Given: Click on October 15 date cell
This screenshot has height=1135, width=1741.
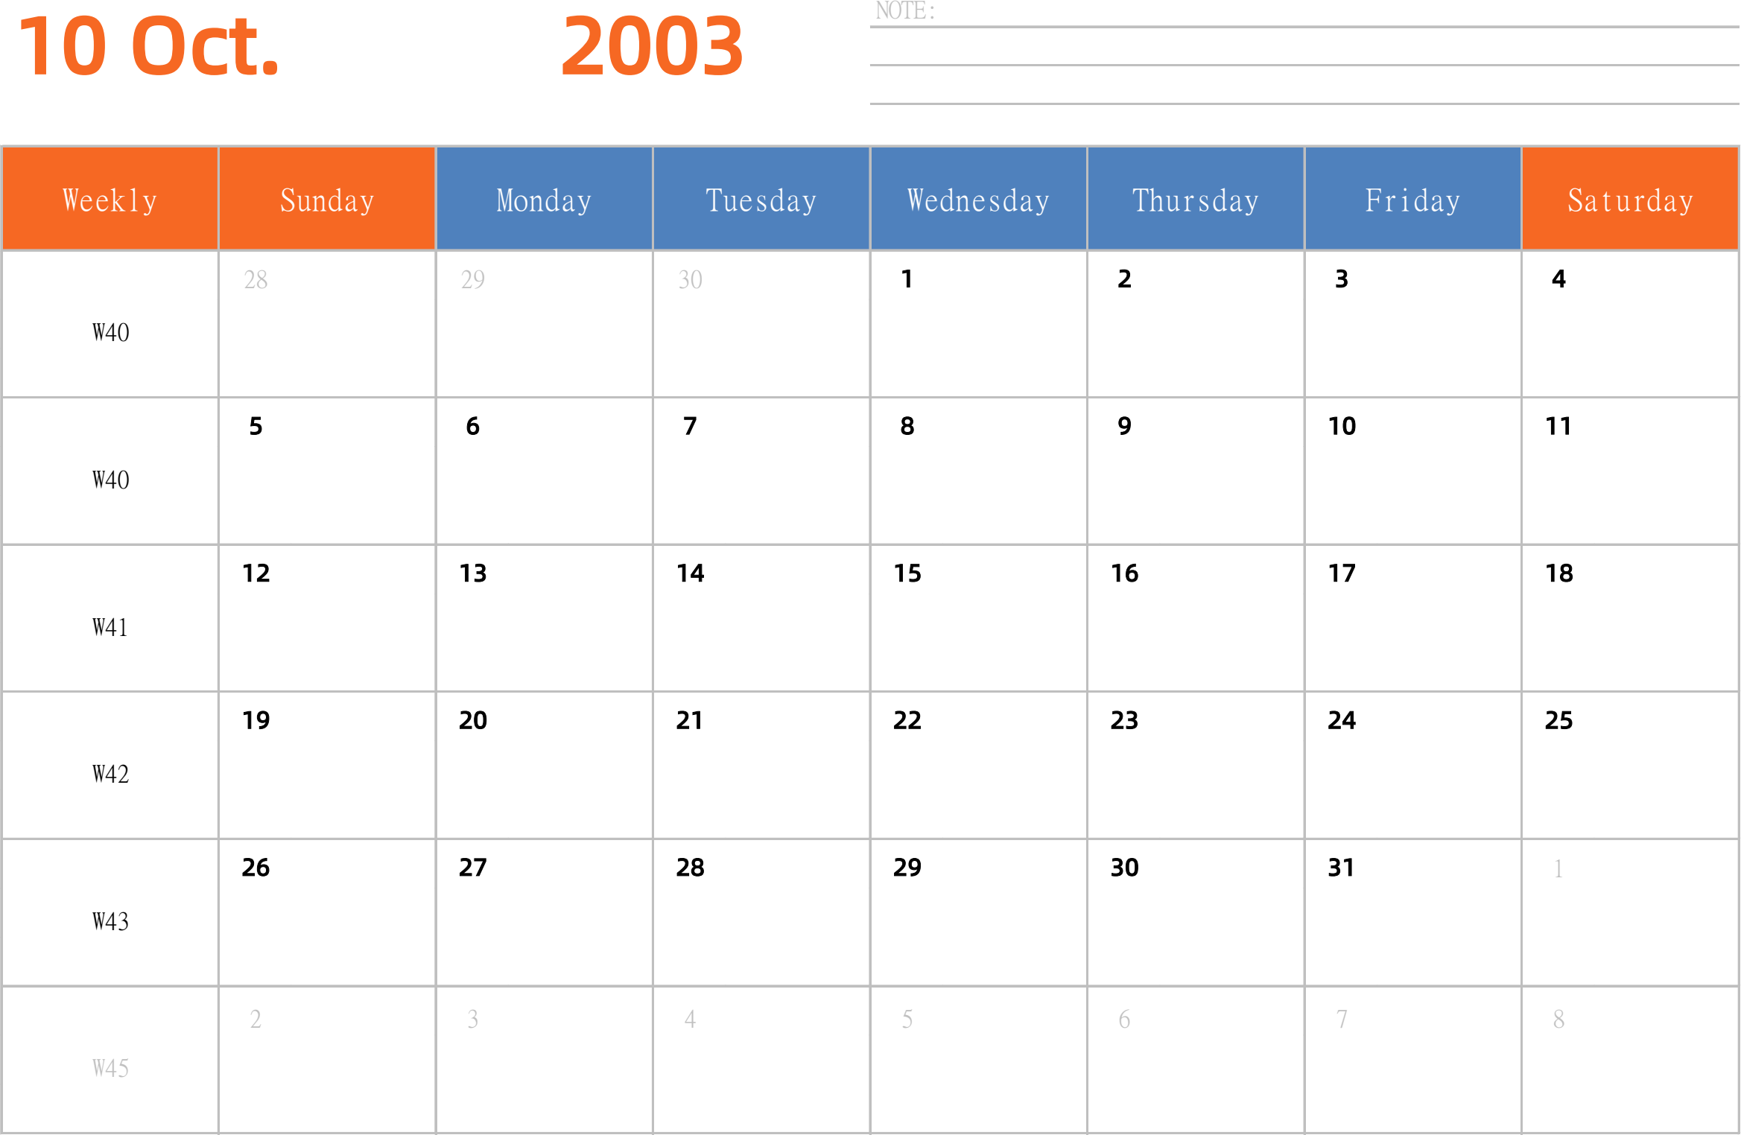Looking at the screenshot, I should (x=977, y=620).
